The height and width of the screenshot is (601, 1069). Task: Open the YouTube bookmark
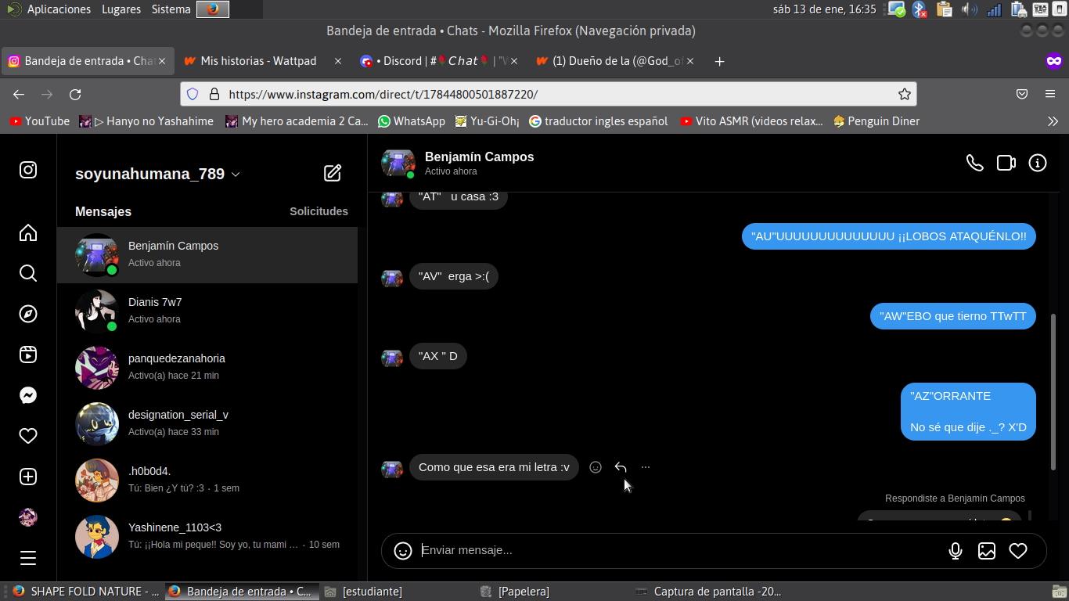(39, 121)
